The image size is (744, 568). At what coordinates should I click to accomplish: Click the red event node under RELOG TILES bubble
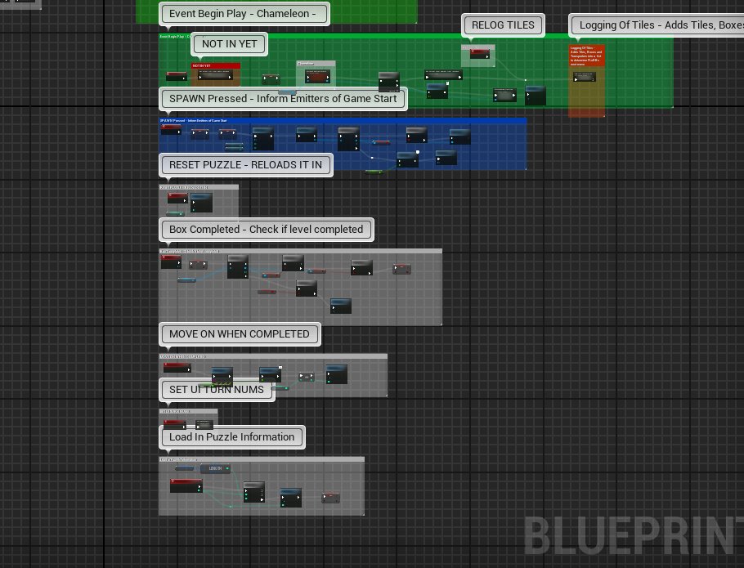pos(479,54)
